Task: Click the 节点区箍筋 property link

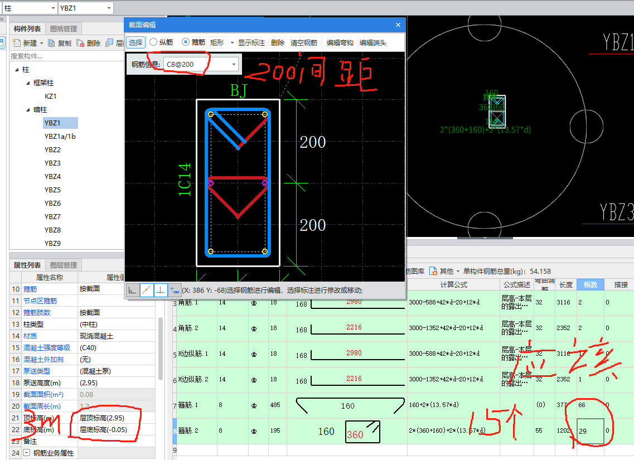Action: click(40, 301)
